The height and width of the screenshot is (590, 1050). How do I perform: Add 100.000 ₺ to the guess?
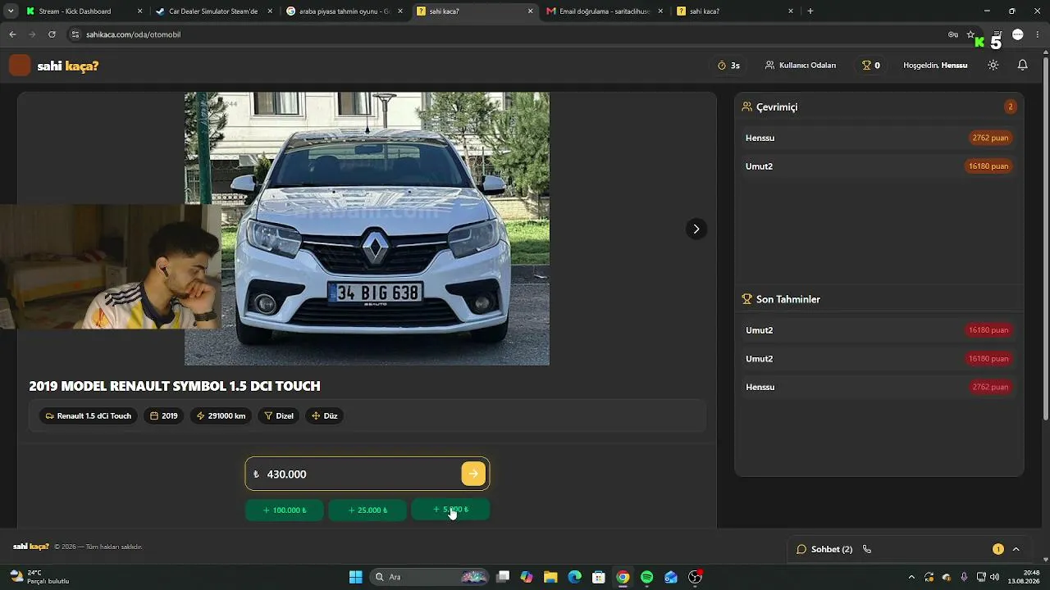point(285,510)
